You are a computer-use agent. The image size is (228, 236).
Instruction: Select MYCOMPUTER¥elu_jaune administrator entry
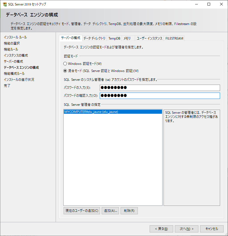point(113,112)
